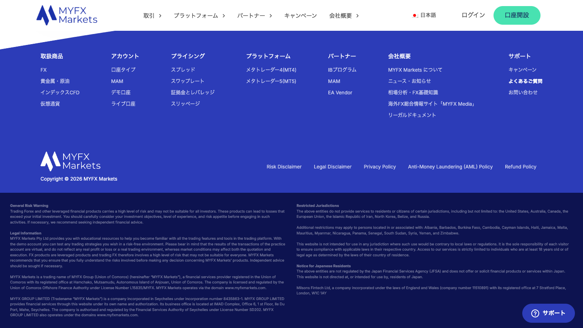Open the EA Vendor link

(x=340, y=93)
